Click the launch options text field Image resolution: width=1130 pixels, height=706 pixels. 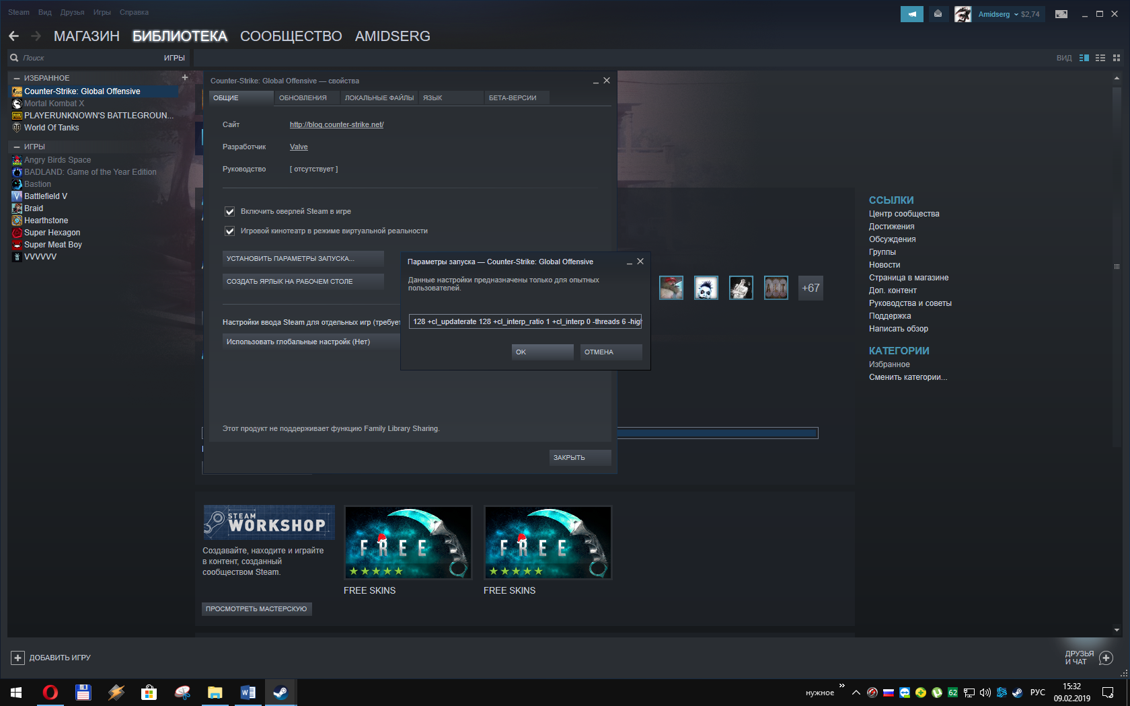pyautogui.click(x=525, y=321)
